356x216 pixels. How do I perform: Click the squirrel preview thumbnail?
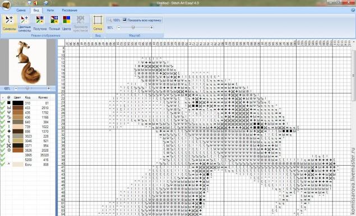27,62
